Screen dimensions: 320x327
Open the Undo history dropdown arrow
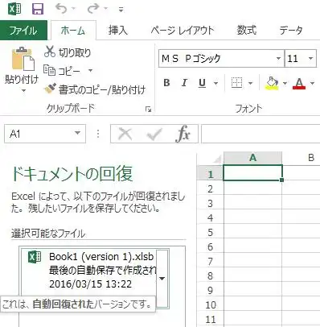tap(74, 9)
